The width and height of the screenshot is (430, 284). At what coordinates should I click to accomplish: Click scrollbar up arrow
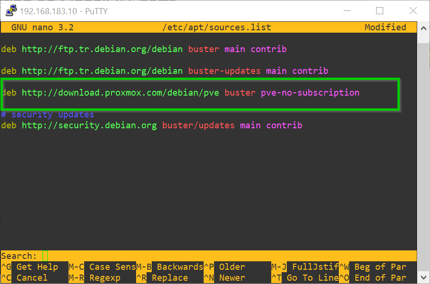tap(423, 28)
